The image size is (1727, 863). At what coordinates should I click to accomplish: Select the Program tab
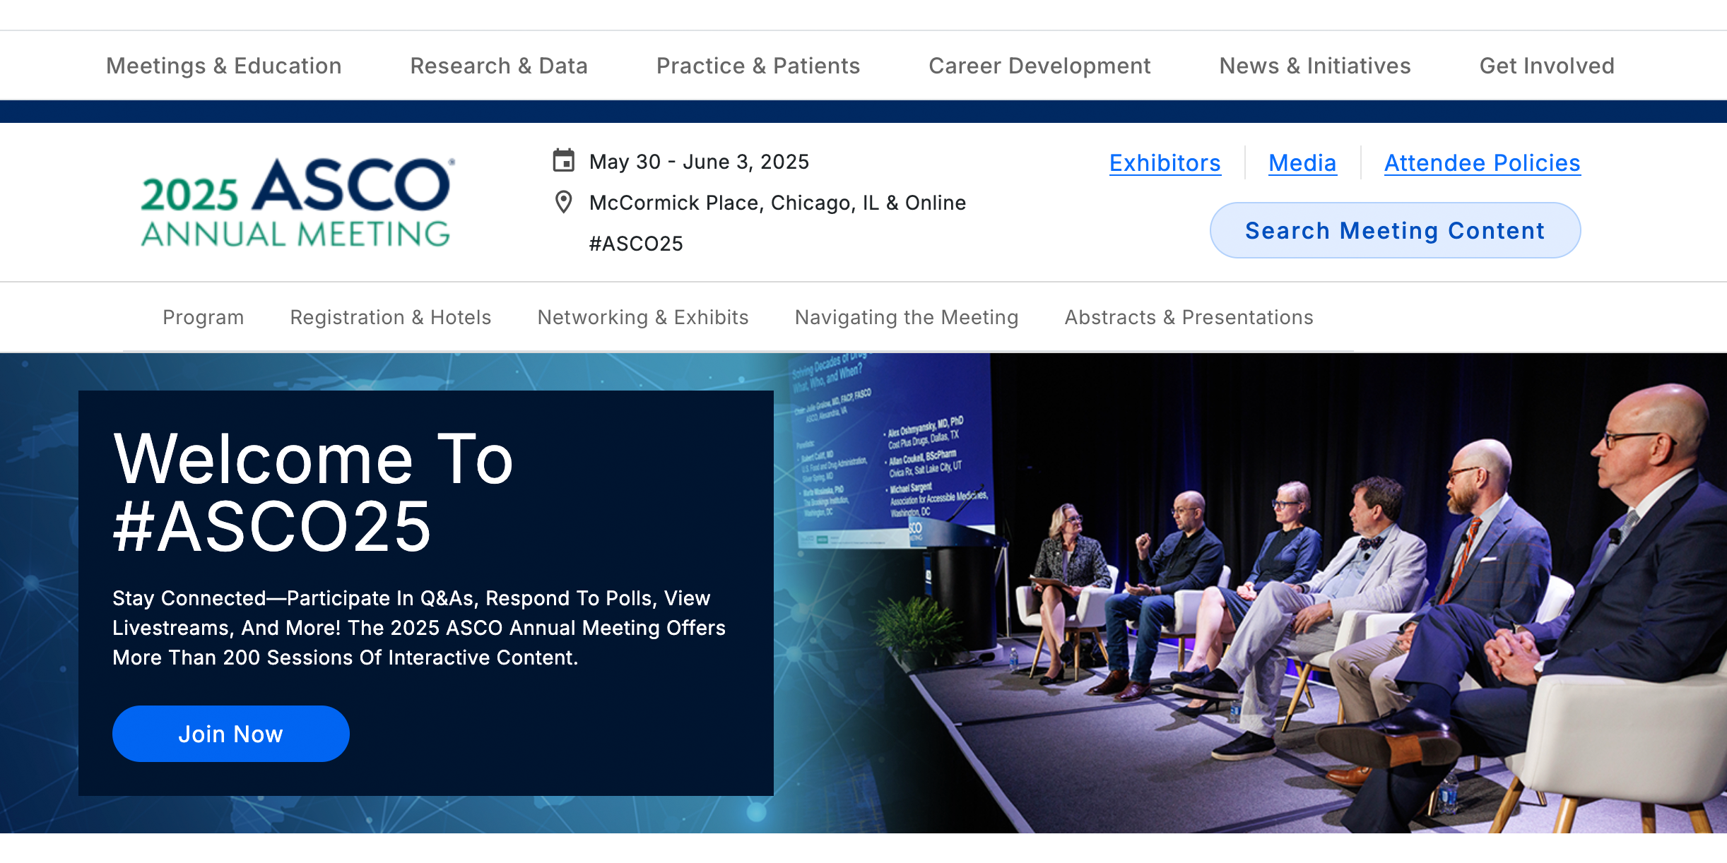[x=204, y=317]
